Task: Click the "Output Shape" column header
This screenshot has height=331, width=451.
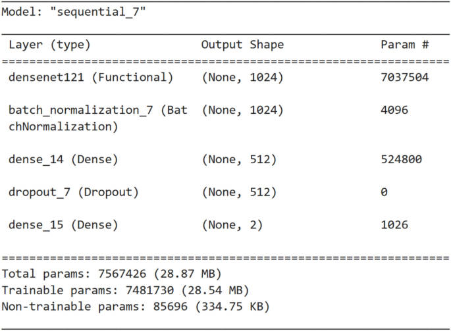Action: pyautogui.click(x=242, y=45)
